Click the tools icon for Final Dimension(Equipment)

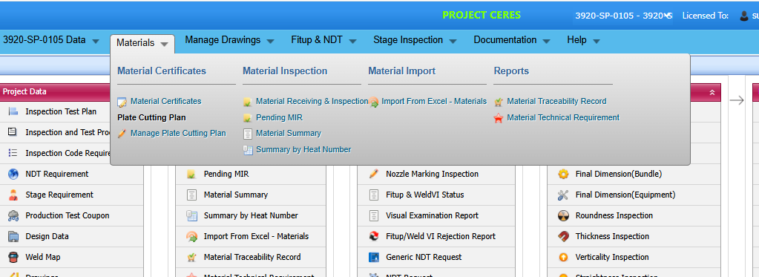(563, 195)
